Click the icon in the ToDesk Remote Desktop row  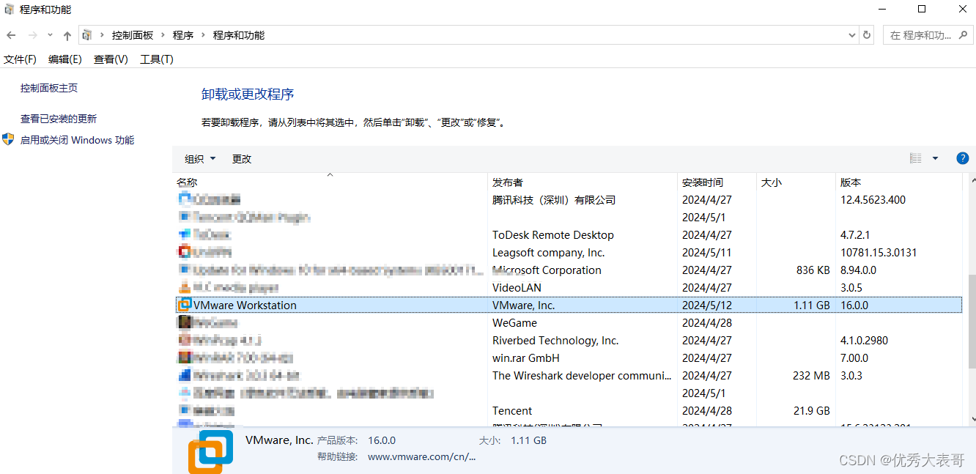click(185, 234)
